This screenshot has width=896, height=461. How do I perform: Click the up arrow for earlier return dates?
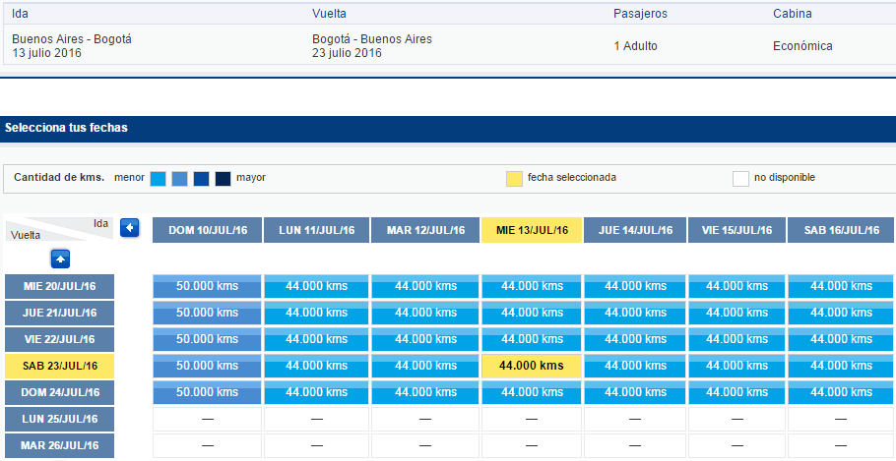61,259
